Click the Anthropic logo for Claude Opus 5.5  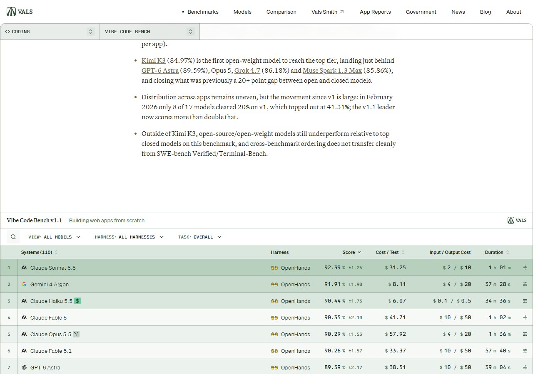(24, 334)
